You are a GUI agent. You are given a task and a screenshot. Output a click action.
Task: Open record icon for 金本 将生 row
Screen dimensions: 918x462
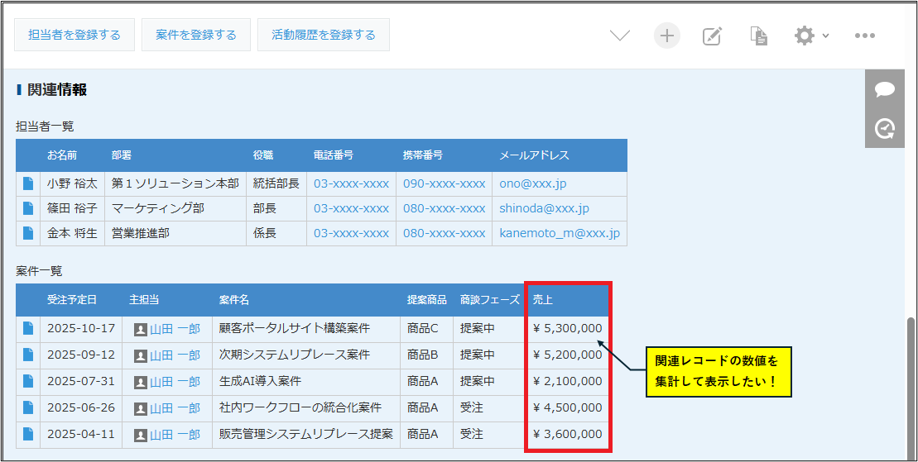[x=28, y=233]
